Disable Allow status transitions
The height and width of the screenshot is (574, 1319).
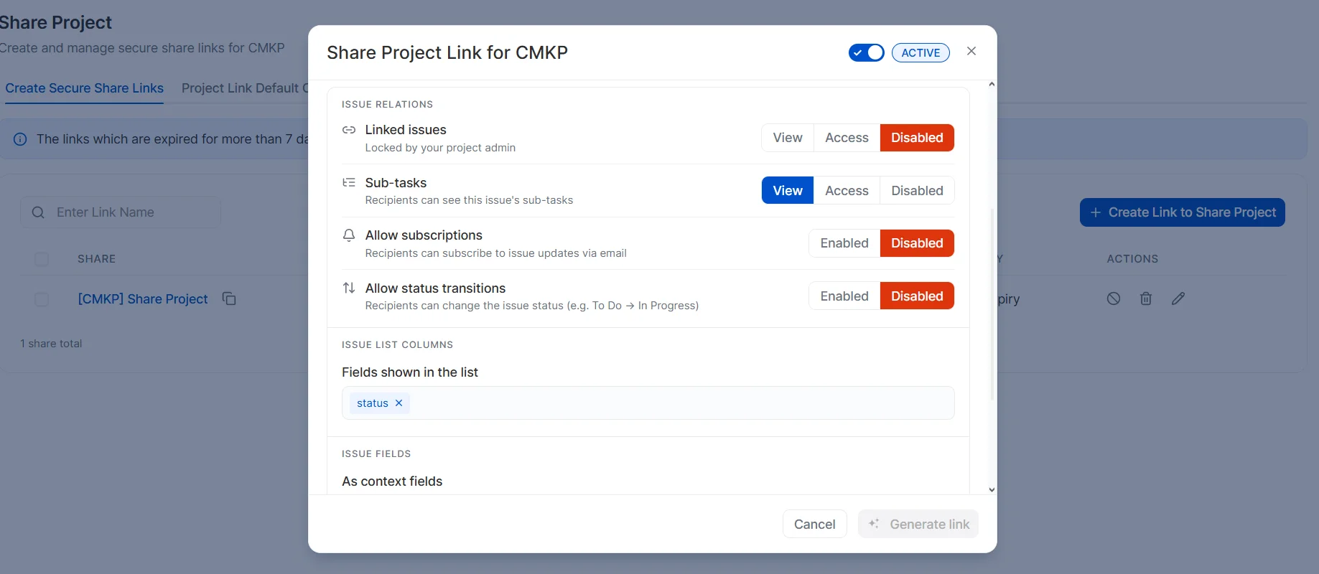click(x=917, y=296)
